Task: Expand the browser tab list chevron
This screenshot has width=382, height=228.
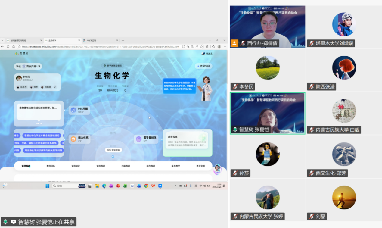Action: click(x=2, y=40)
